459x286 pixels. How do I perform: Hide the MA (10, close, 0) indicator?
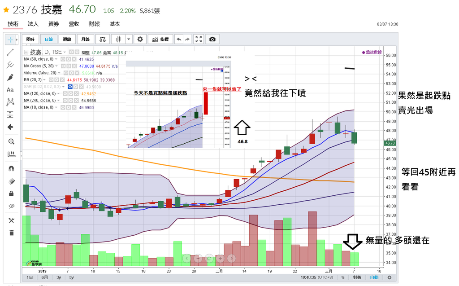[x=63, y=108]
